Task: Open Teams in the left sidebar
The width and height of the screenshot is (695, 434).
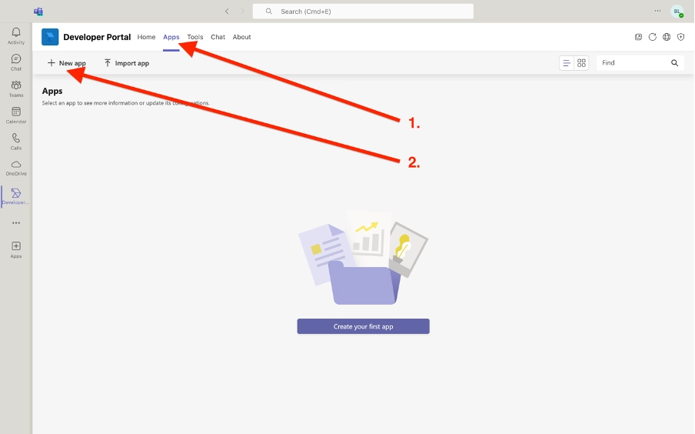Action: (16, 88)
